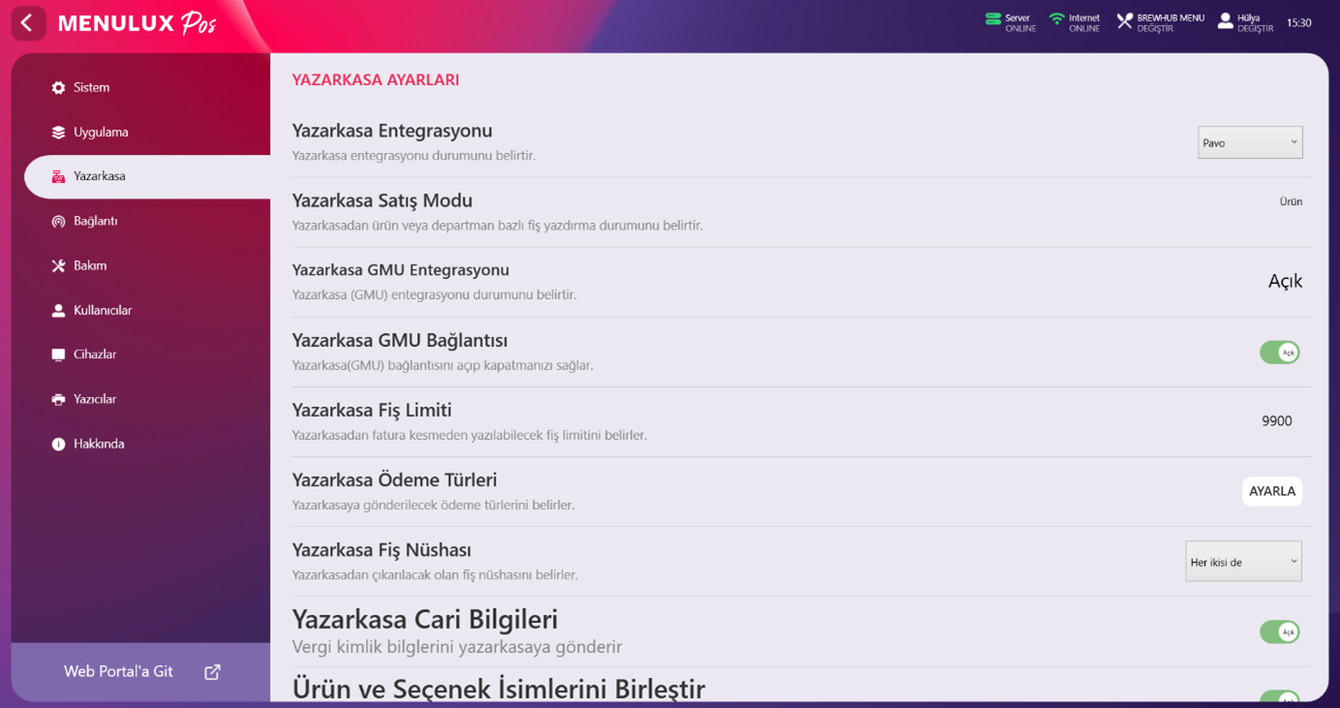Disable Yazarkasa Cari Bilgileri switch
The height and width of the screenshot is (708, 1340).
(x=1279, y=631)
